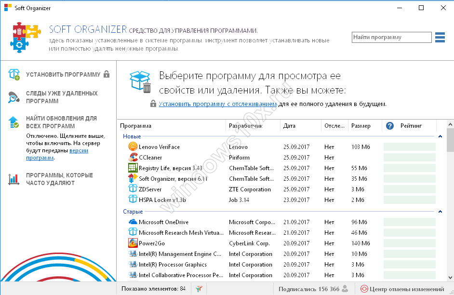The height and width of the screenshot is (295, 454).
Task: Click the Undo Center icon in status bar
Action: (x=364, y=289)
